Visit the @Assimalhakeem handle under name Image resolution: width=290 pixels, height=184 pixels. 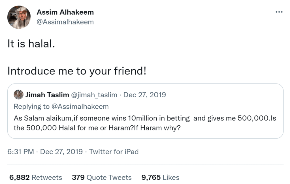(x=65, y=22)
